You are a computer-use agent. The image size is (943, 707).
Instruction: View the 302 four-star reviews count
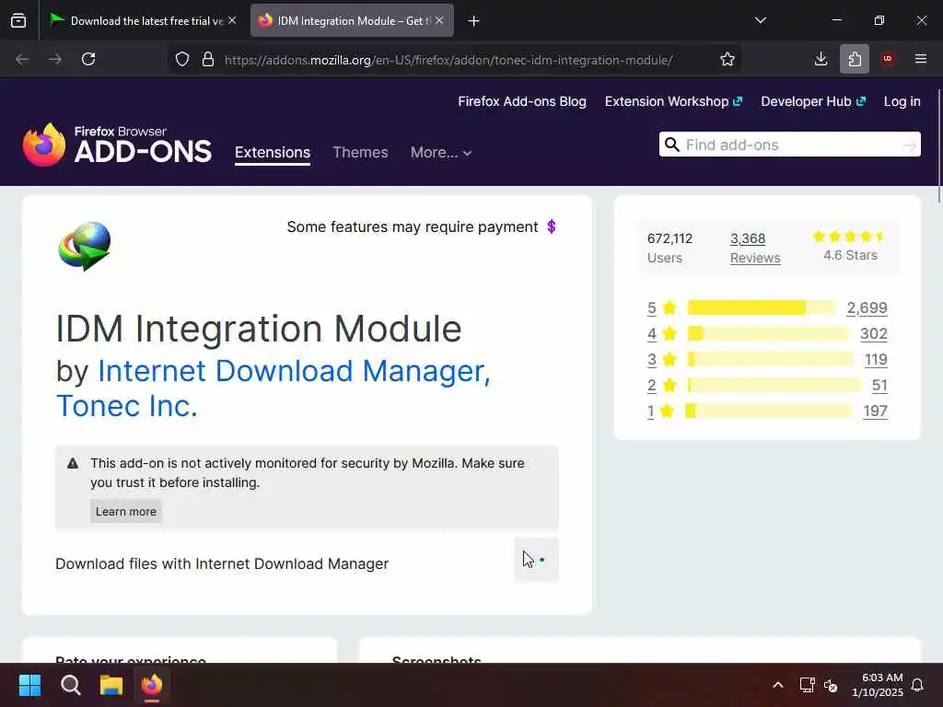(x=874, y=333)
